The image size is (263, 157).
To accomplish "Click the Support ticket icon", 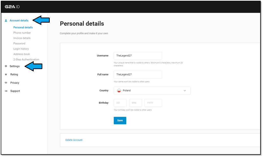I will [x=6, y=91].
